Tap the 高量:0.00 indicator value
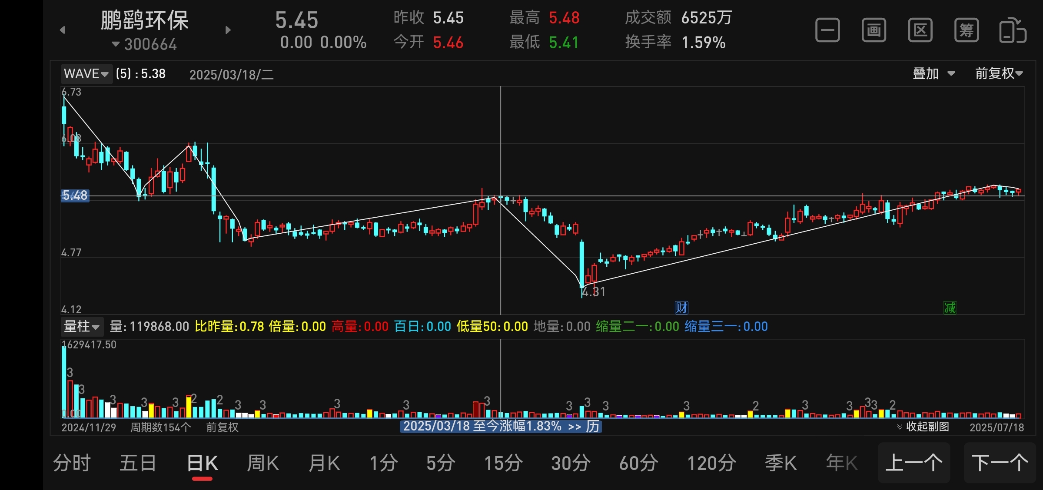The height and width of the screenshot is (490, 1043). 360,326
